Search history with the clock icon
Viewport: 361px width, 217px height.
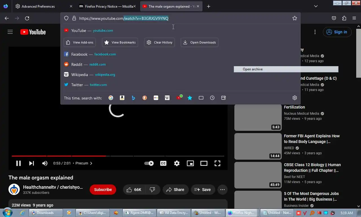212,98
